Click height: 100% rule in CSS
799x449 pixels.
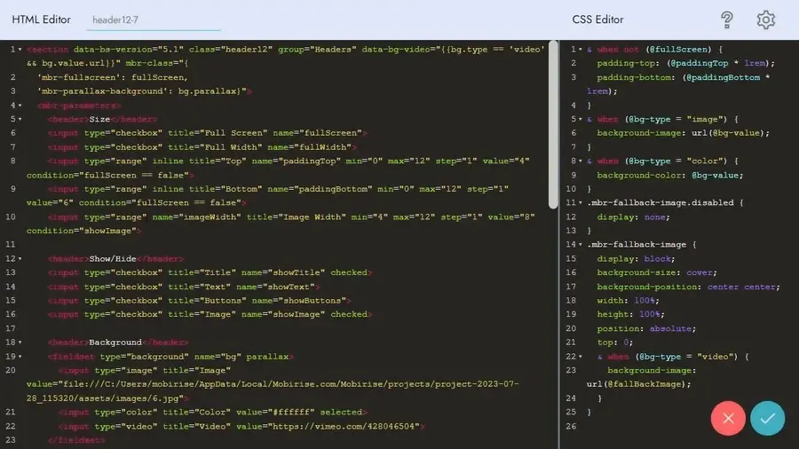631,314
